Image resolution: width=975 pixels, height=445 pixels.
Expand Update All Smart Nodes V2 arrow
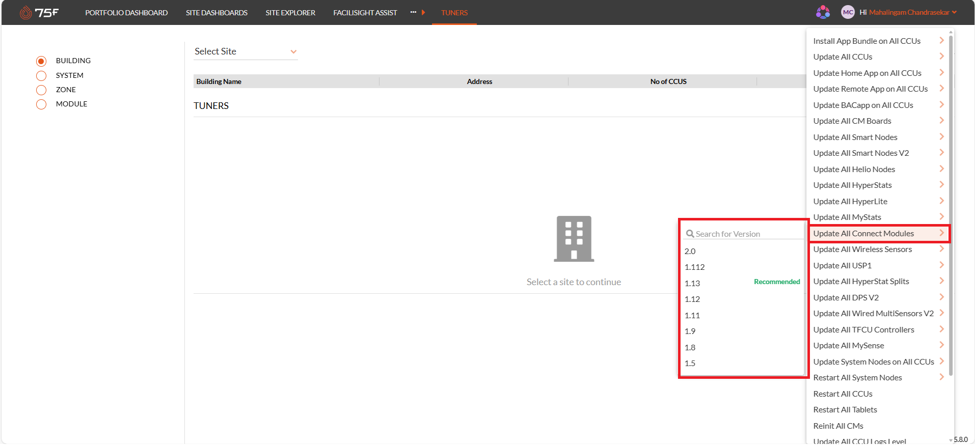click(941, 153)
